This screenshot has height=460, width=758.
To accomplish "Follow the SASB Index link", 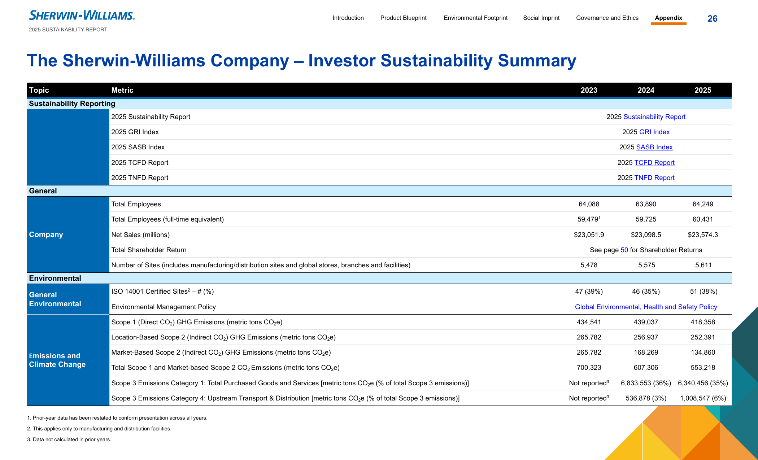I will [654, 147].
